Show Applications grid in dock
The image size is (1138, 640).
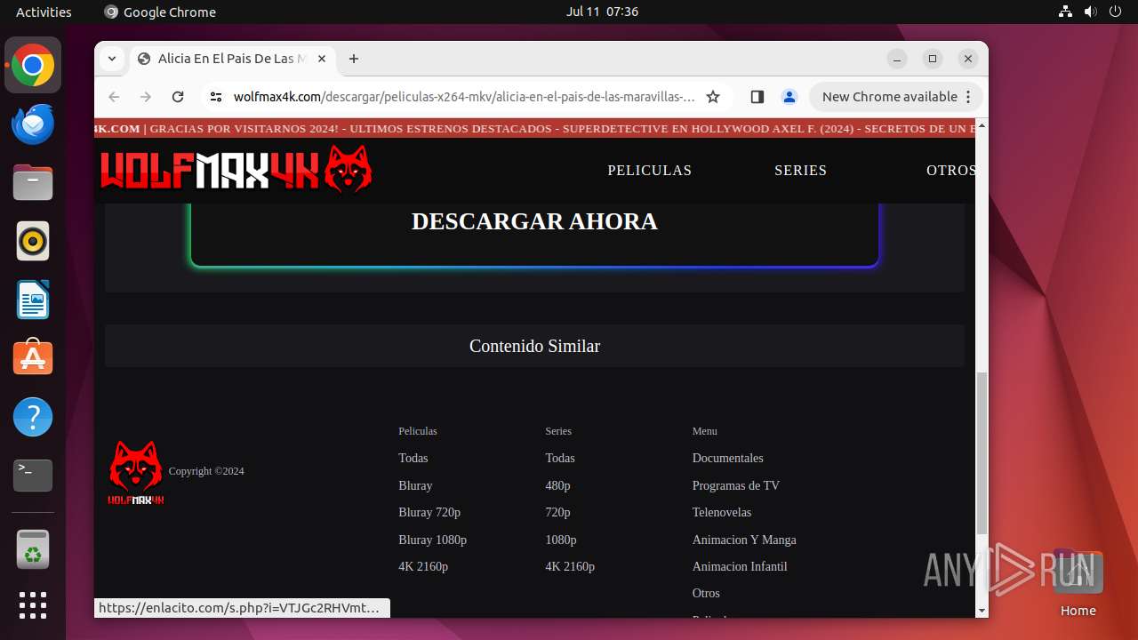33,605
